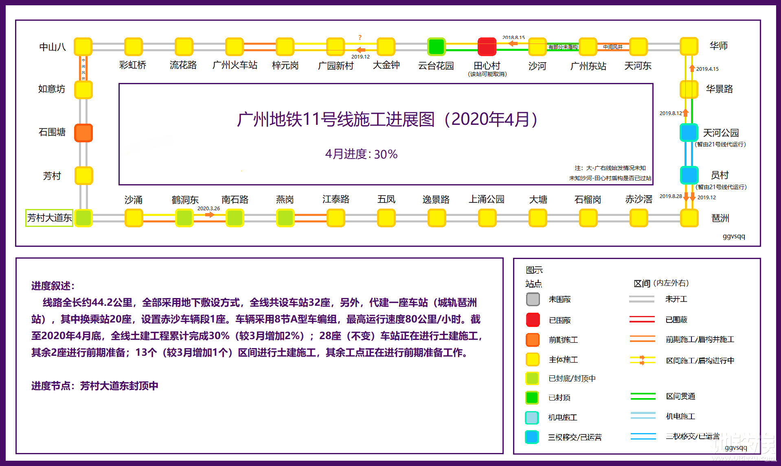
Task: Select the 上涌公园 station square
Action: coord(487,218)
